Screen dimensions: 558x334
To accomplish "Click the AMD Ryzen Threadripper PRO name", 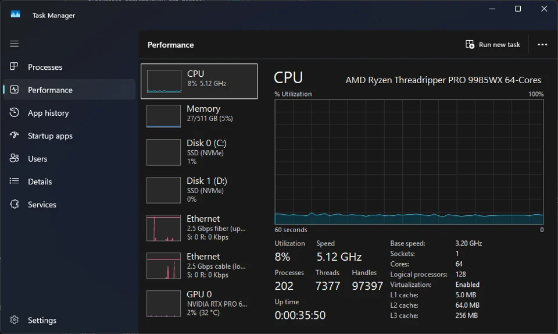I will click(x=443, y=80).
